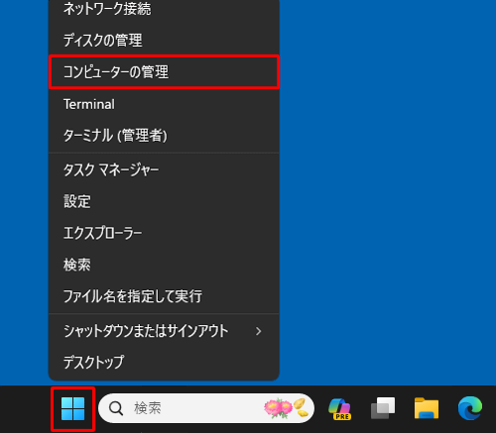This screenshot has height=433, width=496.
Task: Open エクスプローラー menu entry
Action: click(x=164, y=233)
